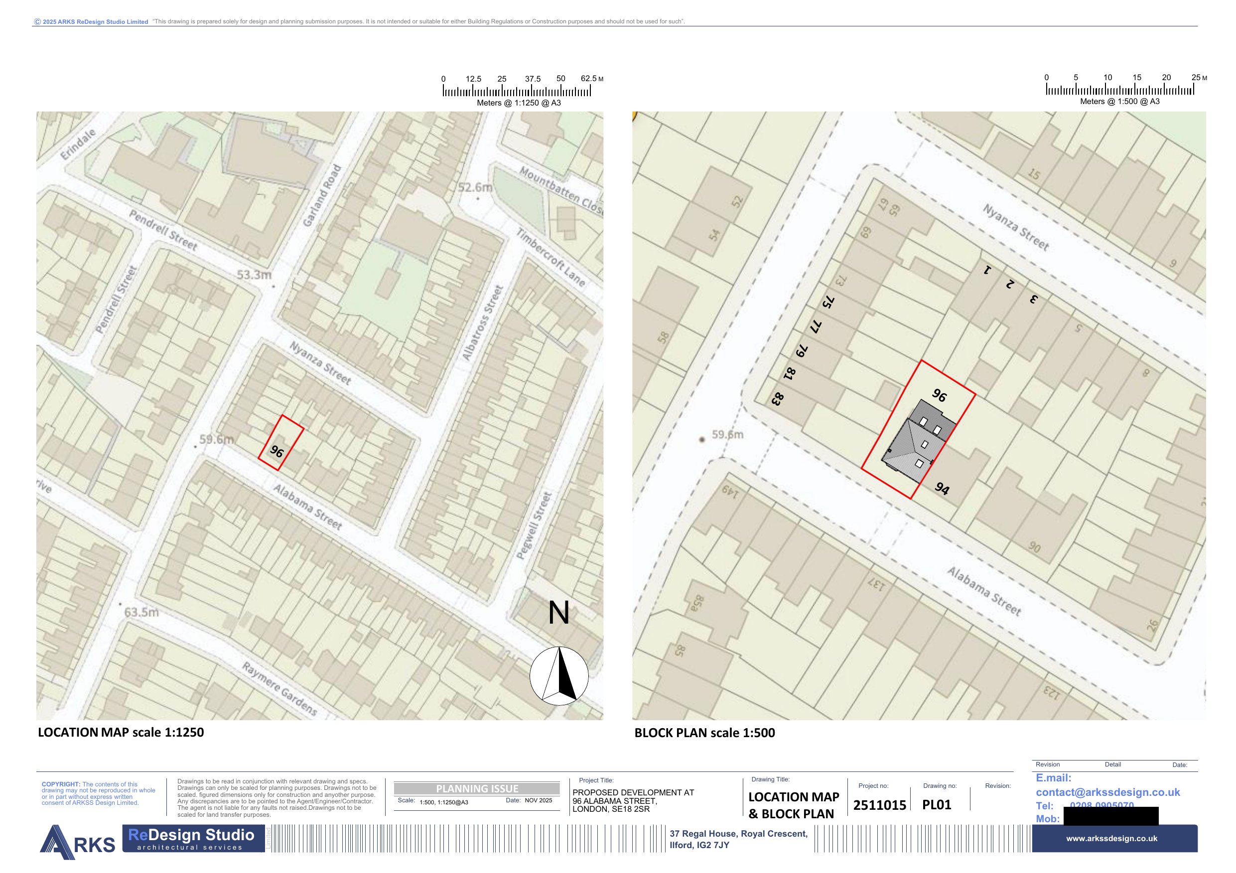The height and width of the screenshot is (873, 1236).
Task: Select the LOCATION MAP scale 1:1250 title
Action: pos(121,732)
